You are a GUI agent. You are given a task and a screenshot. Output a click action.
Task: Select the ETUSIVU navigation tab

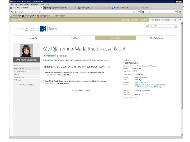(x=34, y=38)
